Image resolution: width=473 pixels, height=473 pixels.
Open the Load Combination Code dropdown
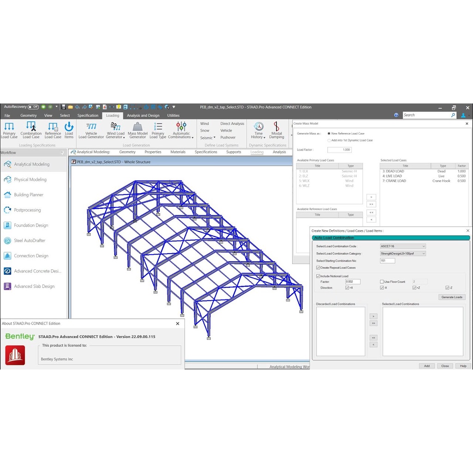click(403, 246)
